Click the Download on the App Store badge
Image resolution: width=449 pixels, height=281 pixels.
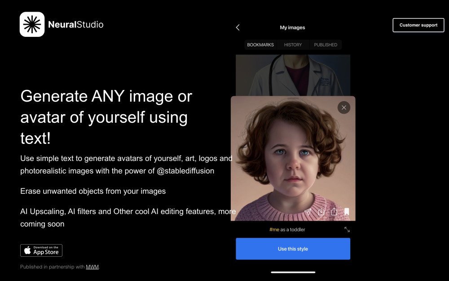click(x=41, y=250)
